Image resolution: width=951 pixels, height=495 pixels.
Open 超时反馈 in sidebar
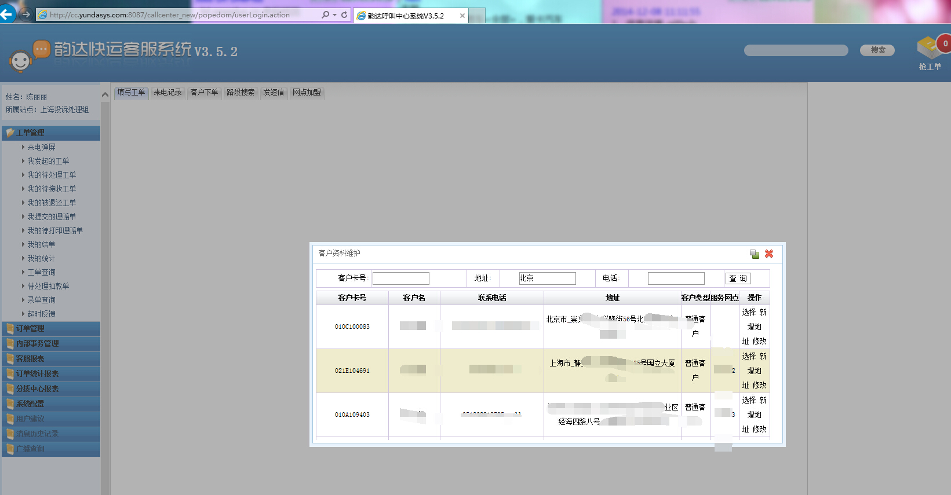pyautogui.click(x=41, y=314)
